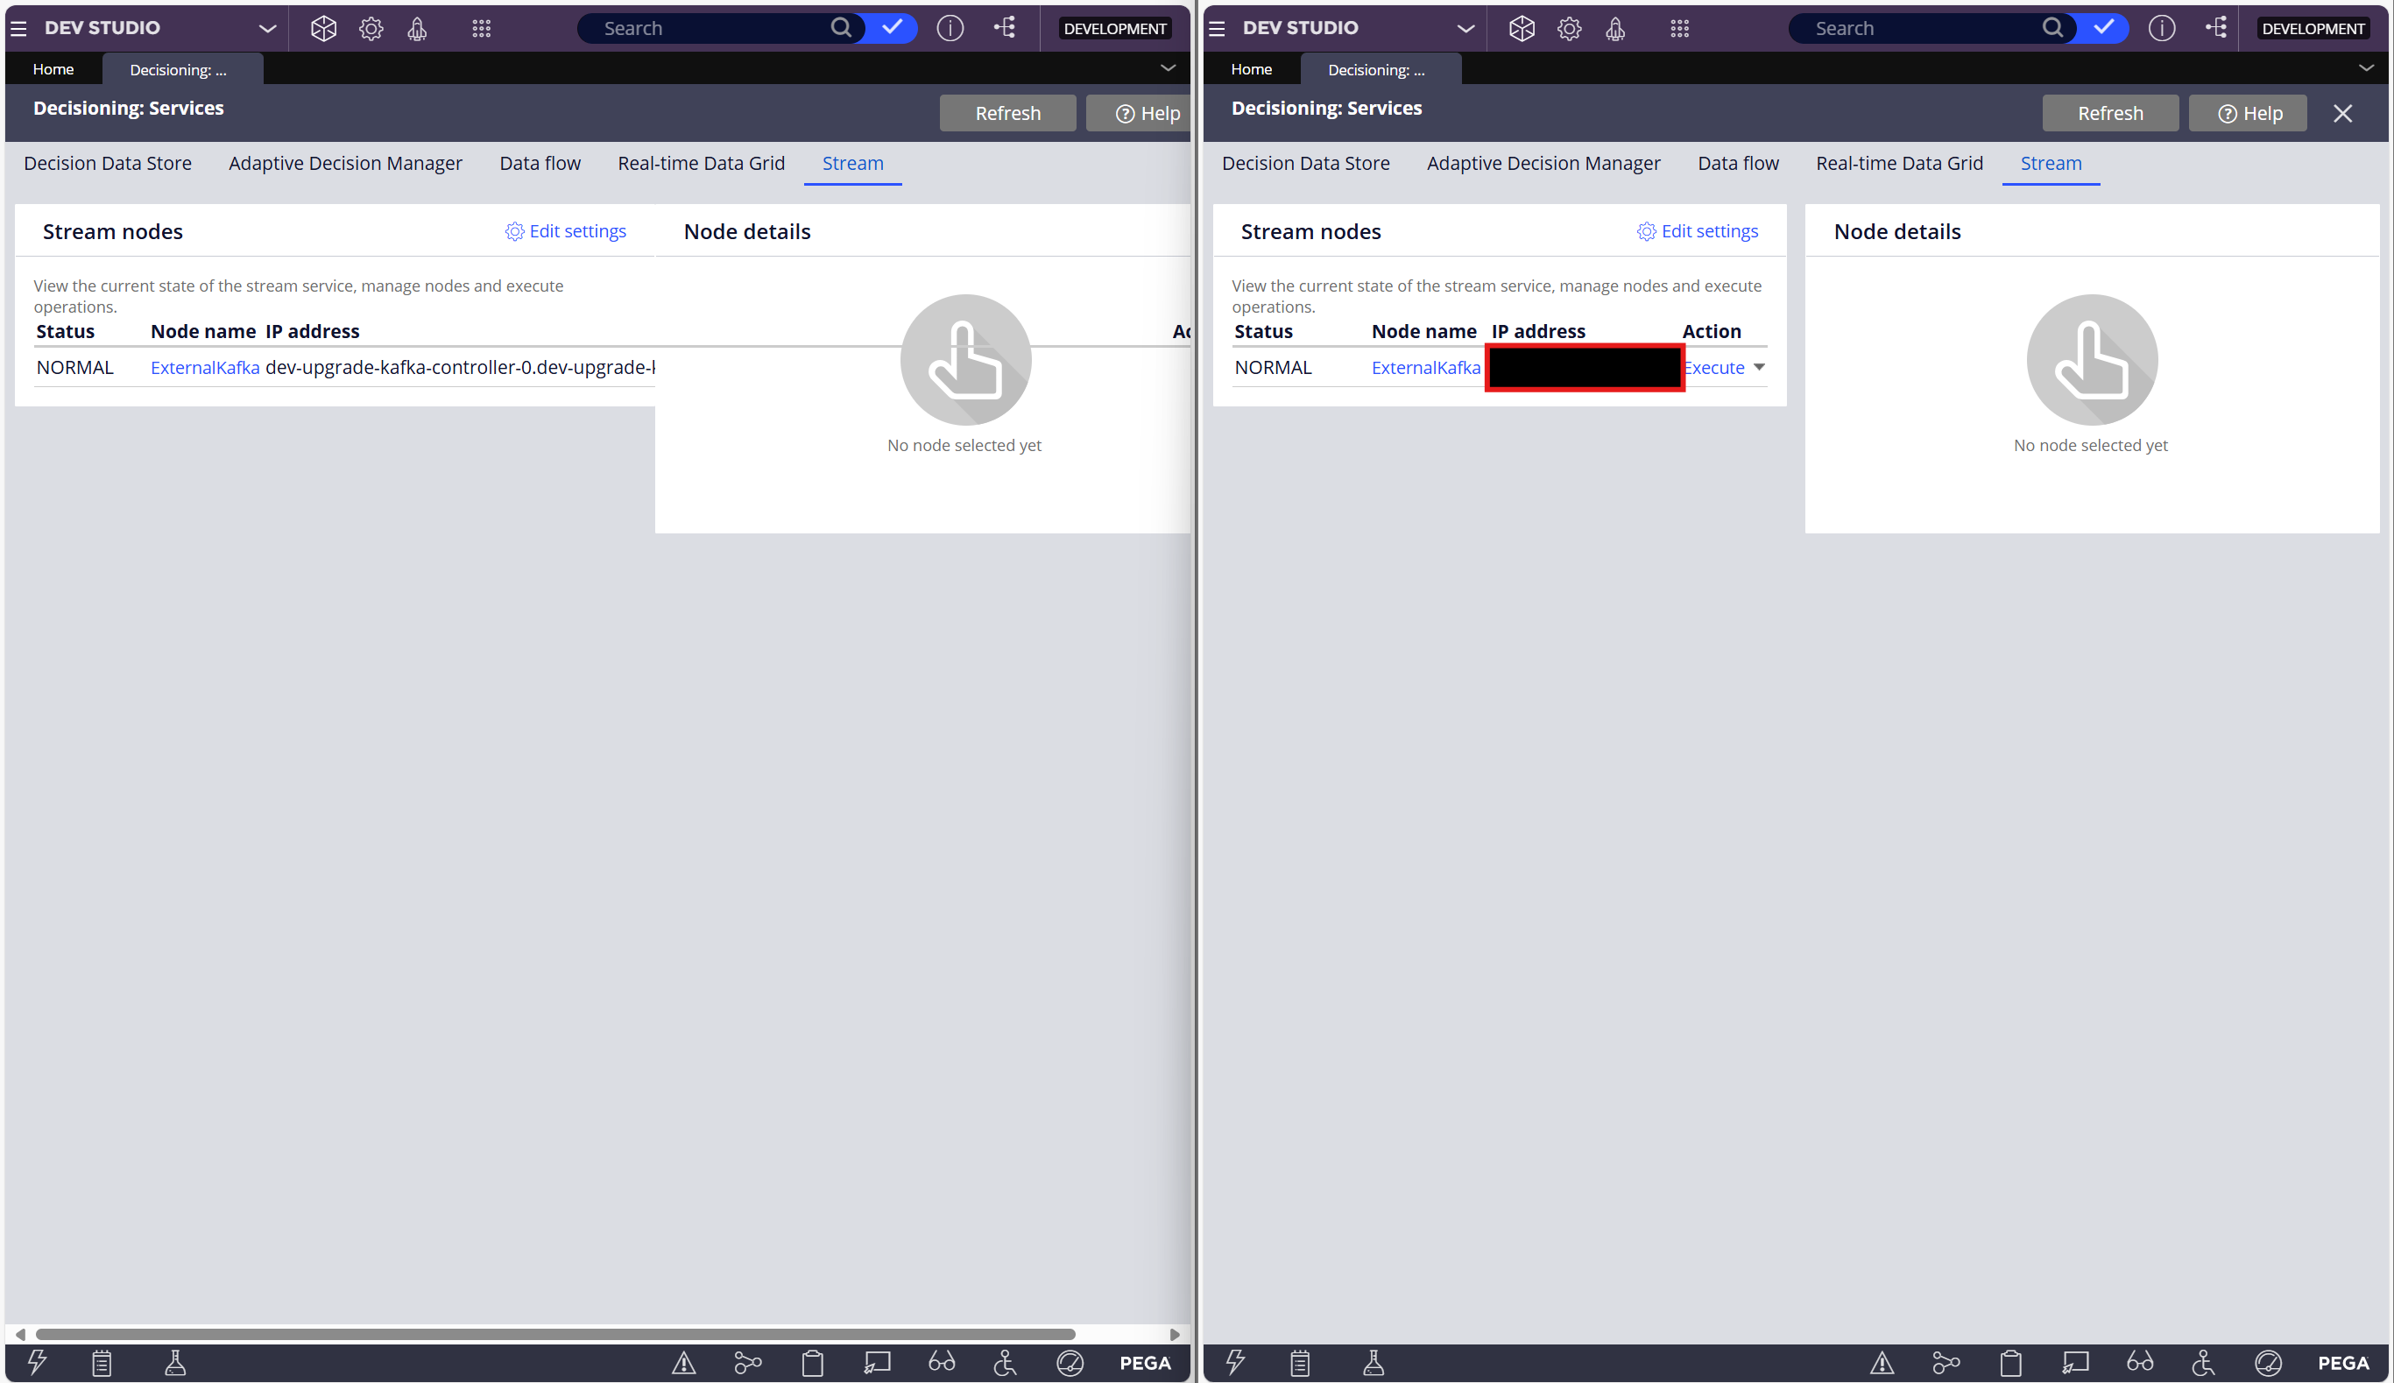Open the Execute action dropdown arrow
The width and height of the screenshot is (2394, 1383).
click(1758, 368)
